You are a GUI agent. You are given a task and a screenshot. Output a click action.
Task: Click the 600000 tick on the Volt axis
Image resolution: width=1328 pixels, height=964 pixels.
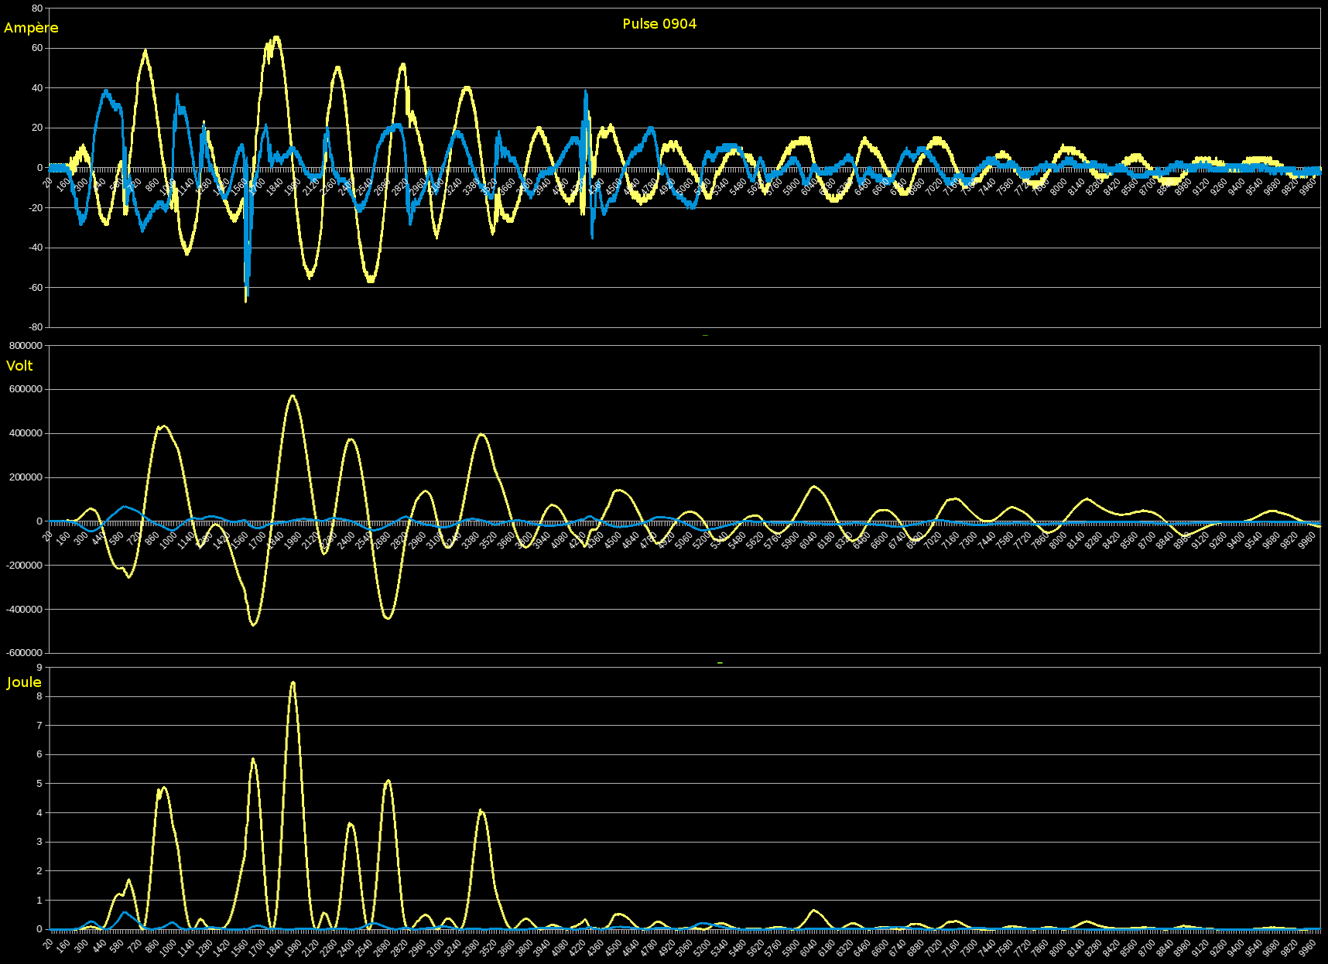(x=26, y=389)
